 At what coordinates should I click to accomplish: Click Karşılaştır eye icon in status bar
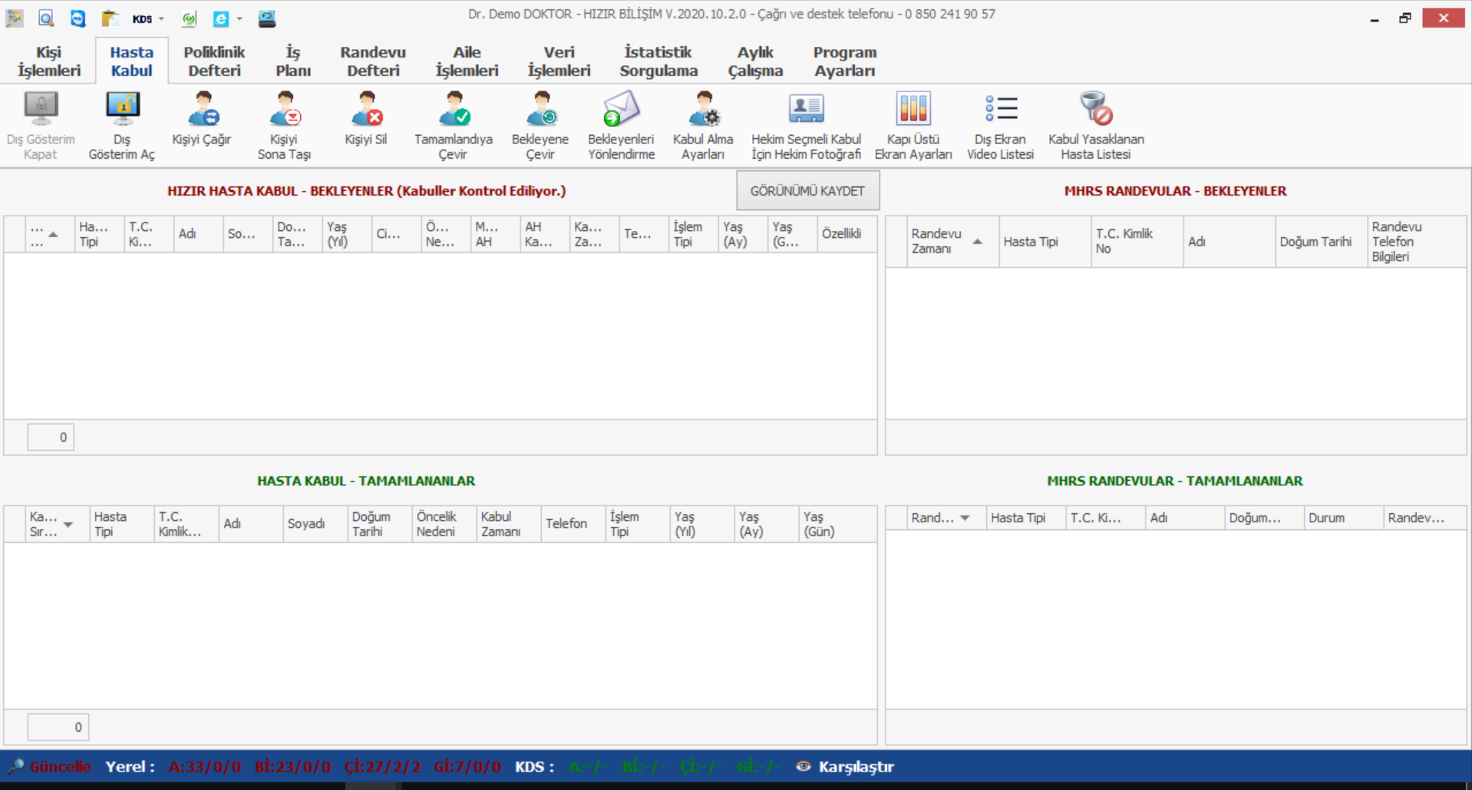point(804,766)
